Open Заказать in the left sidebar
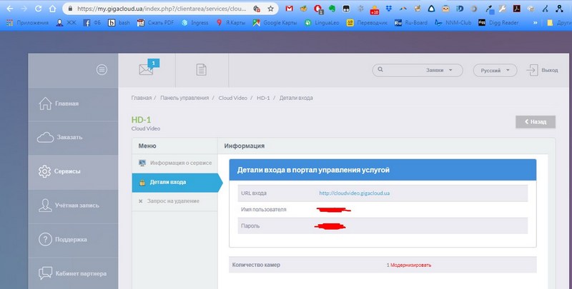 coord(73,138)
